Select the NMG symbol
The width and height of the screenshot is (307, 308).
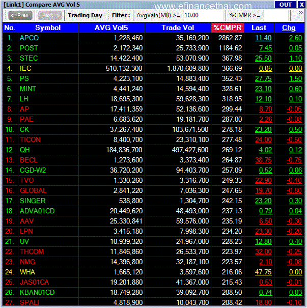coord(27,262)
